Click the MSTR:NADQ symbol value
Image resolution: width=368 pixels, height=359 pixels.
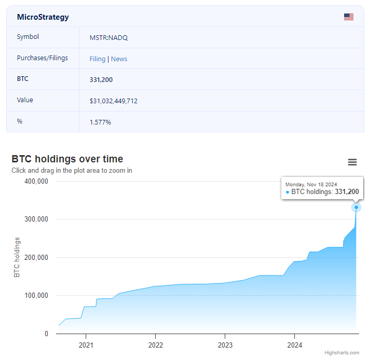(x=108, y=38)
